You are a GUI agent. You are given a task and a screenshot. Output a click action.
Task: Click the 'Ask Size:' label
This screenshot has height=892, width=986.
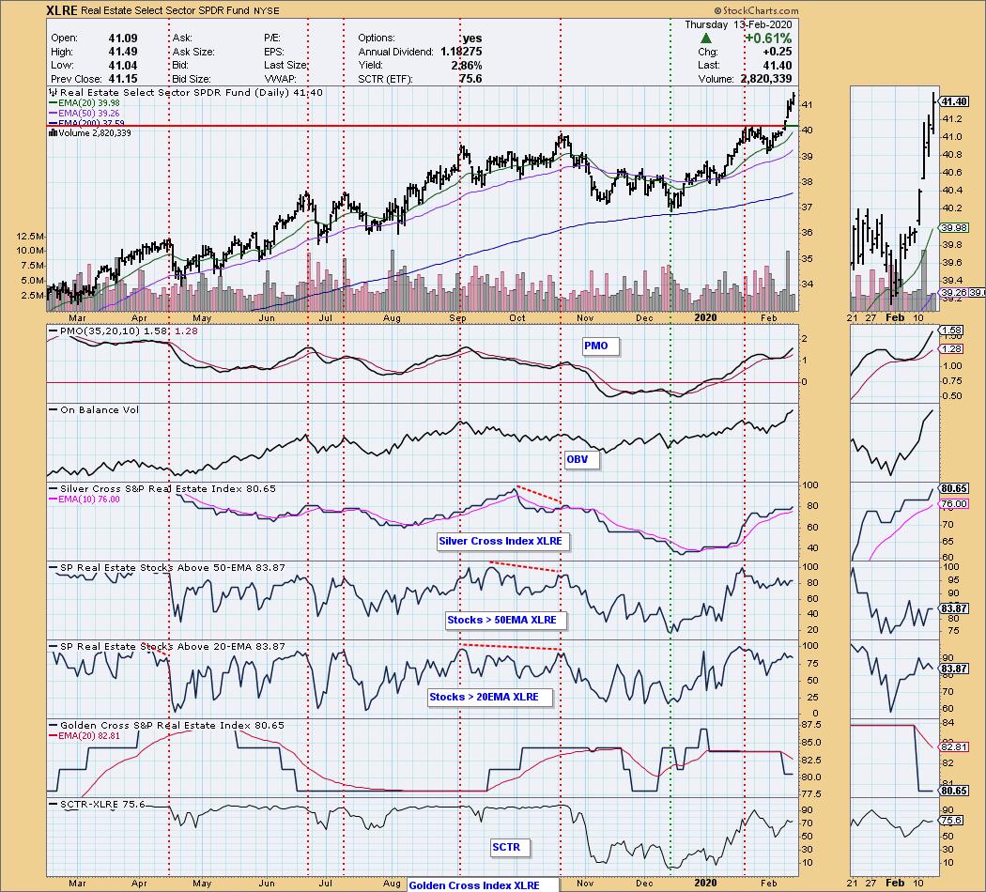pyautogui.click(x=193, y=52)
